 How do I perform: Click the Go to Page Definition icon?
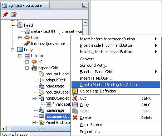(75, 91)
